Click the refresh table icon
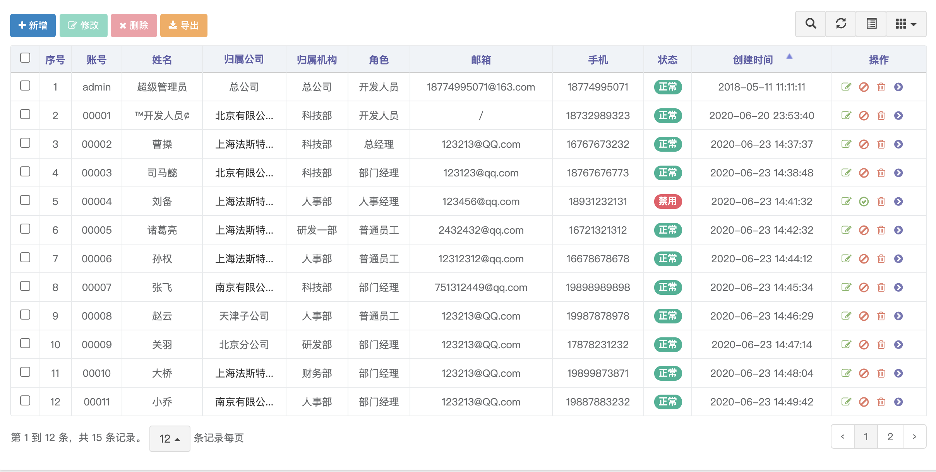This screenshot has width=936, height=472. 841,24
